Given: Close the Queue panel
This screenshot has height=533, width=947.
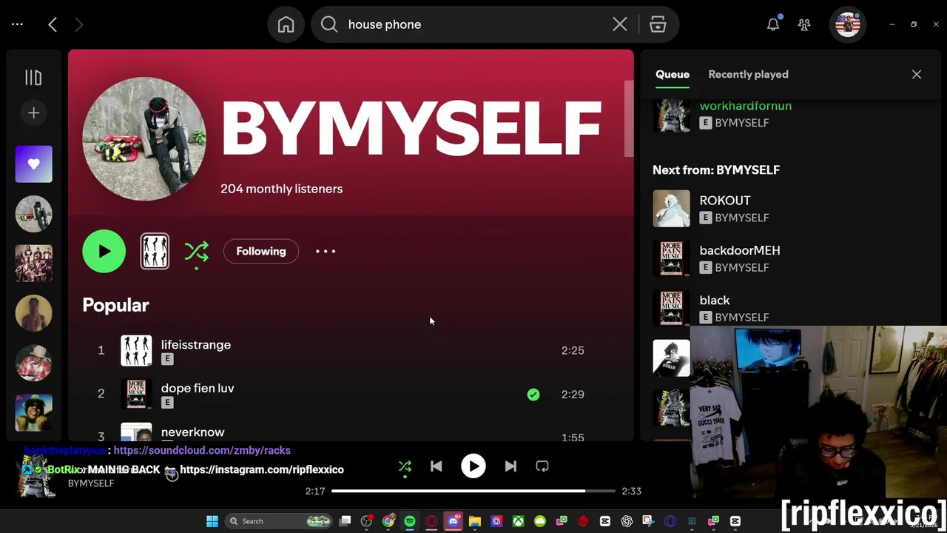Looking at the screenshot, I should 917,74.
